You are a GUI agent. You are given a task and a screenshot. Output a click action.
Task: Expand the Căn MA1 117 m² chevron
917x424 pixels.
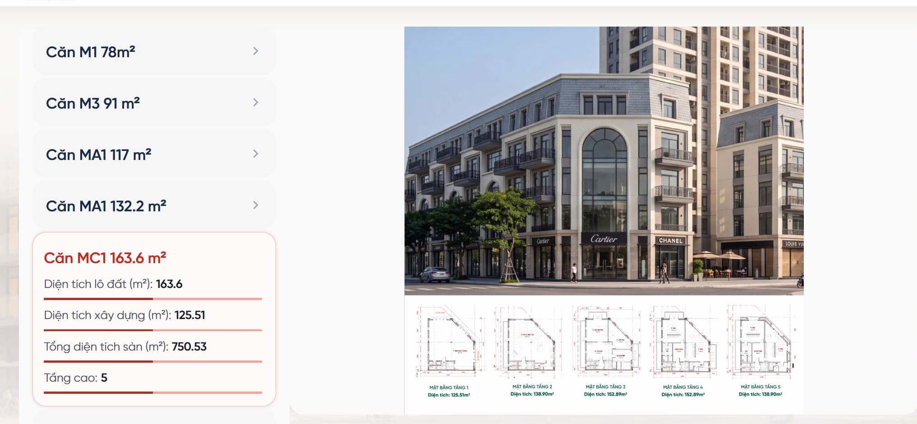[255, 154]
